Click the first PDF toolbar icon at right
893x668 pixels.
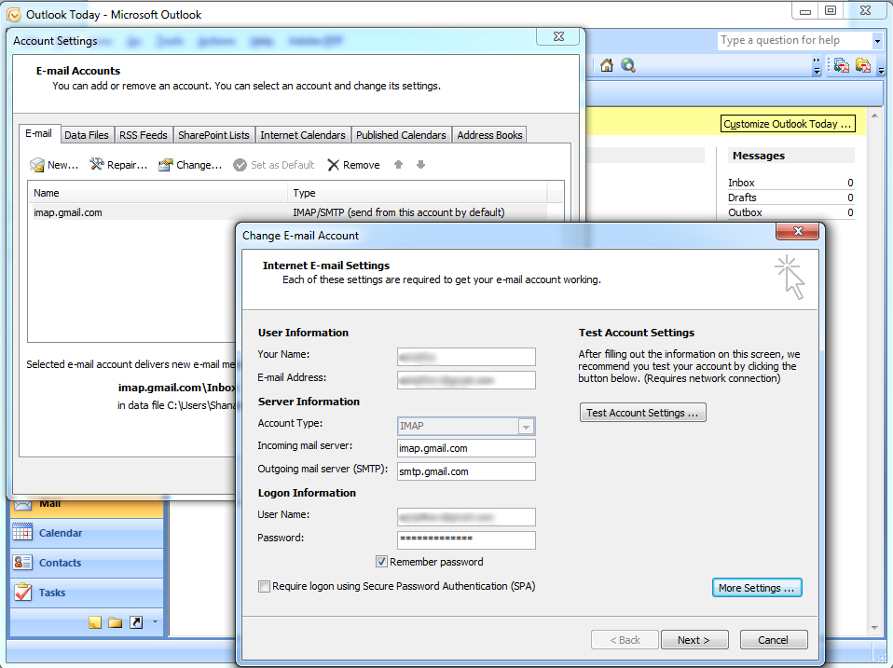pos(841,65)
